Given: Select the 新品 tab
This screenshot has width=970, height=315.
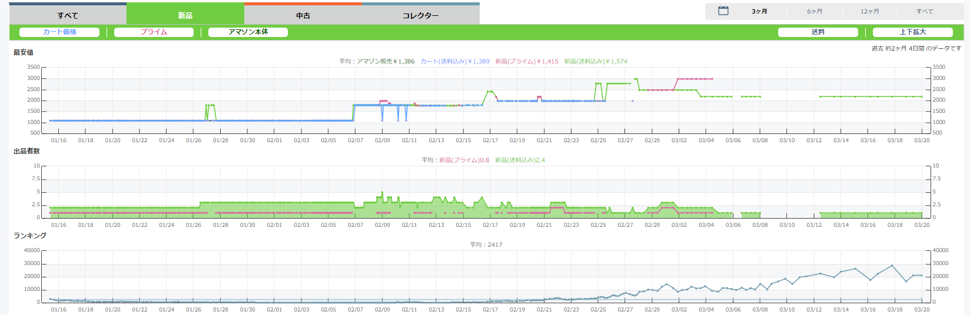Looking at the screenshot, I should 185,15.
